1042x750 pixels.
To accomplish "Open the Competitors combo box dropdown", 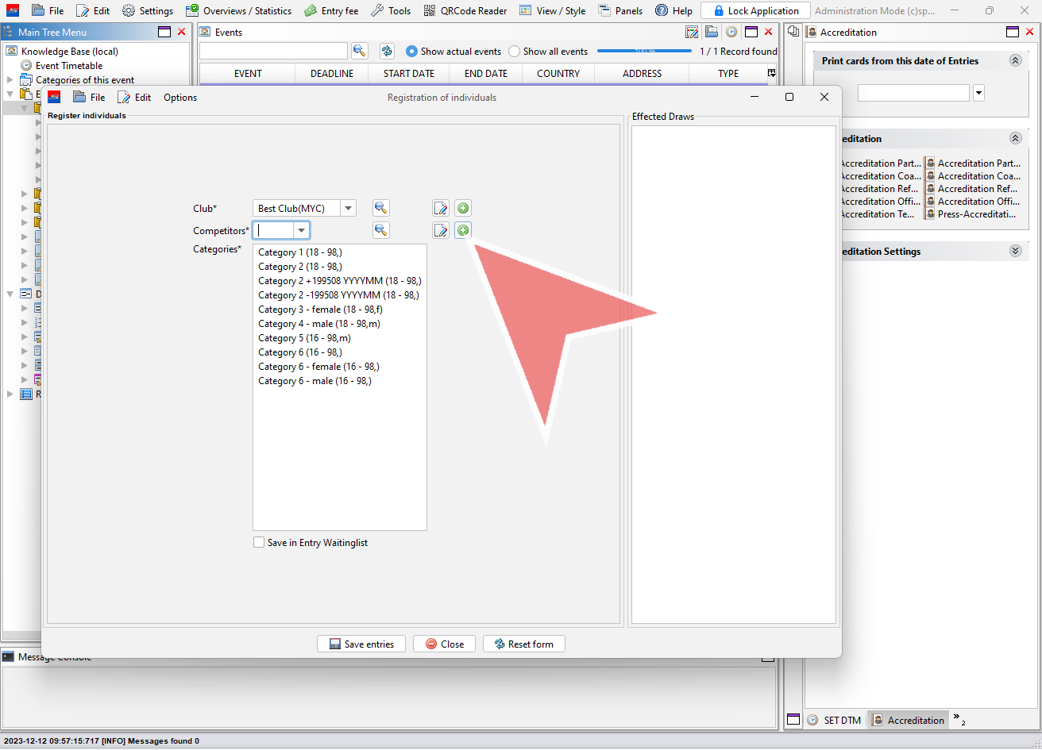I will tap(301, 230).
